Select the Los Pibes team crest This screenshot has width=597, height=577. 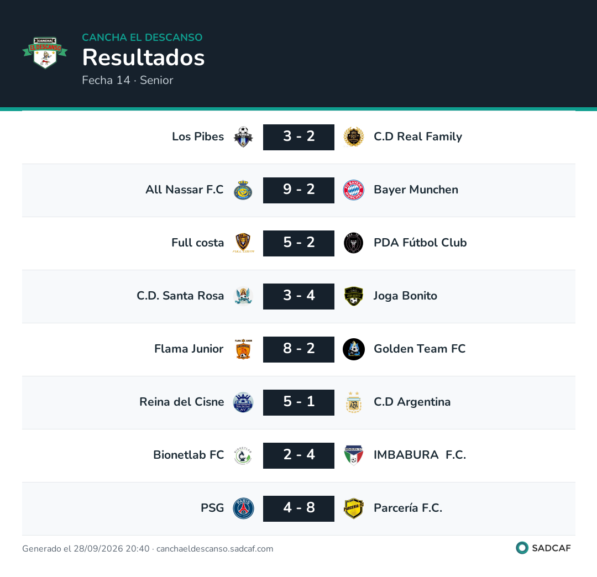243,137
